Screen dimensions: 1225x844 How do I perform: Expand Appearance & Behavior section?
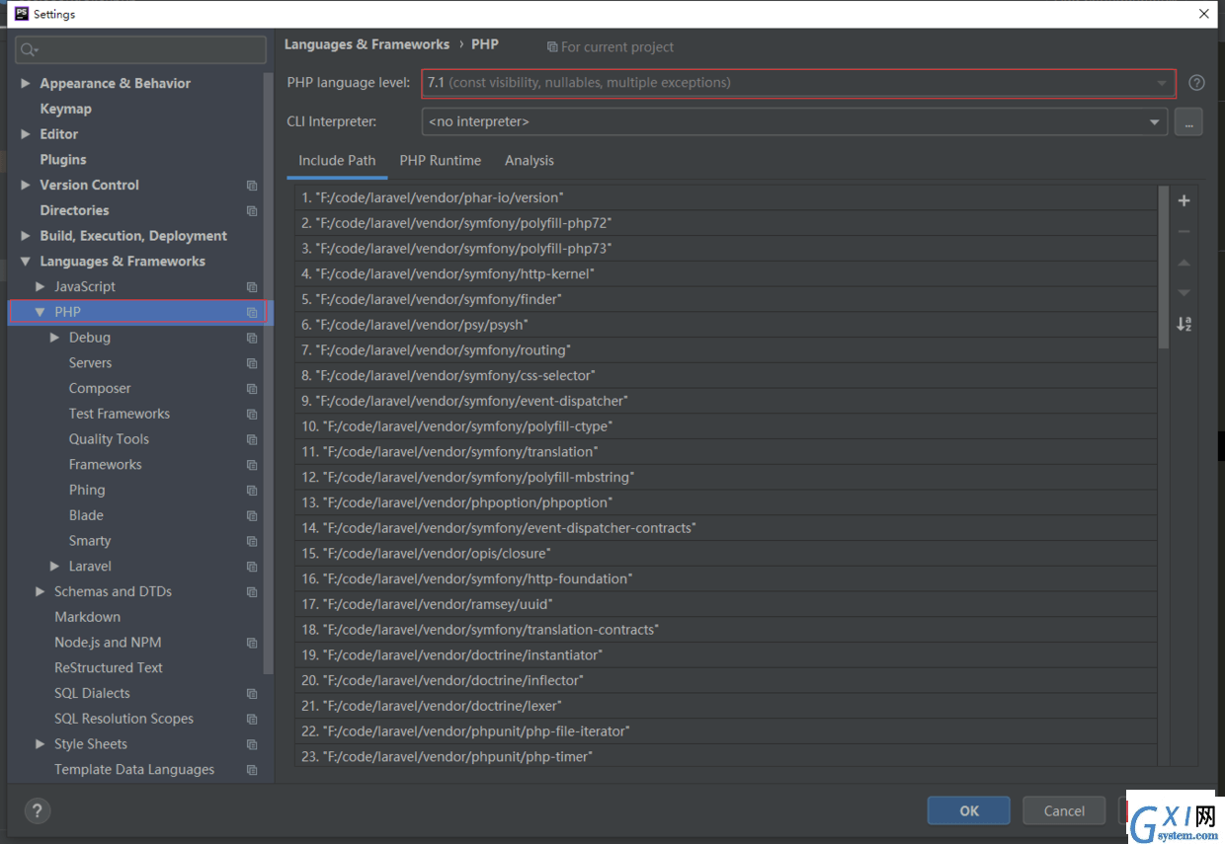tap(26, 84)
